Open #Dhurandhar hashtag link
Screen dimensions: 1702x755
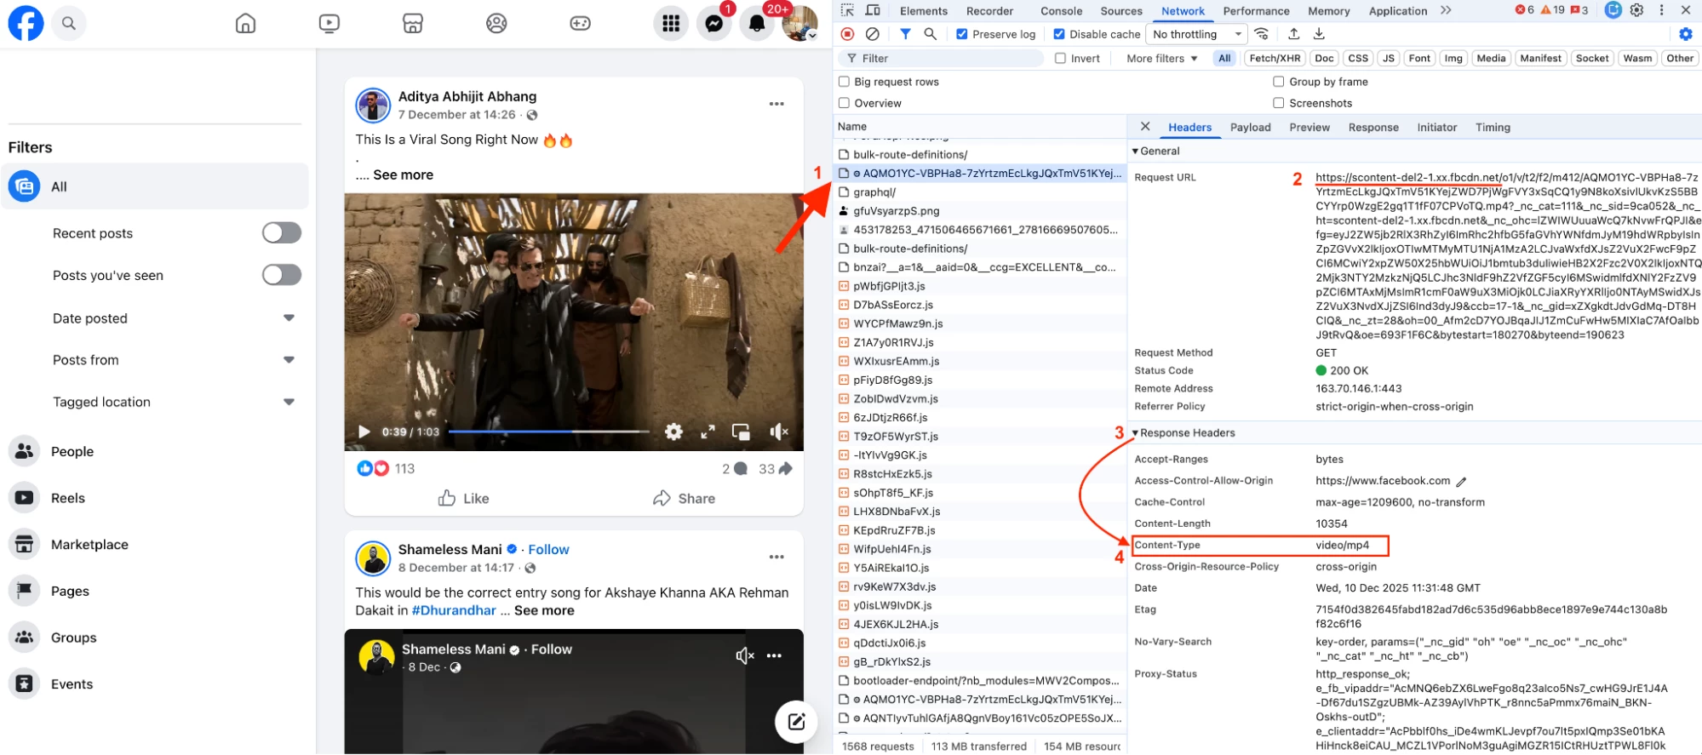click(454, 610)
